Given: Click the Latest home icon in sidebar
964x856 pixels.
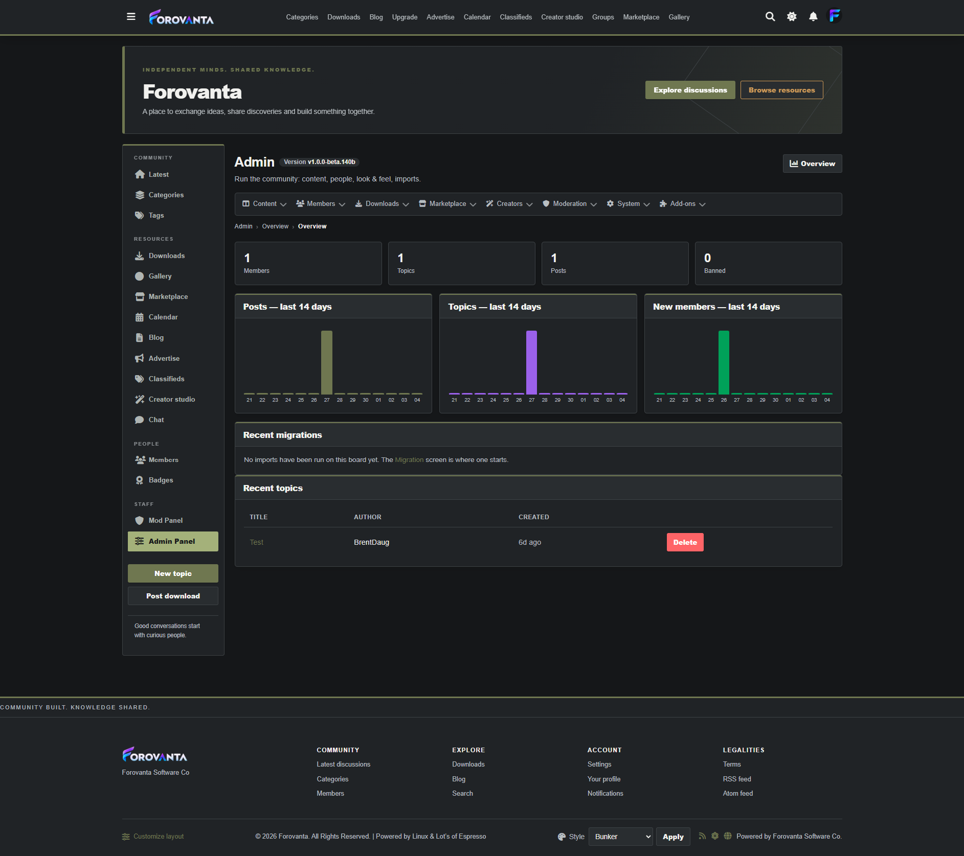Looking at the screenshot, I should (x=140, y=175).
